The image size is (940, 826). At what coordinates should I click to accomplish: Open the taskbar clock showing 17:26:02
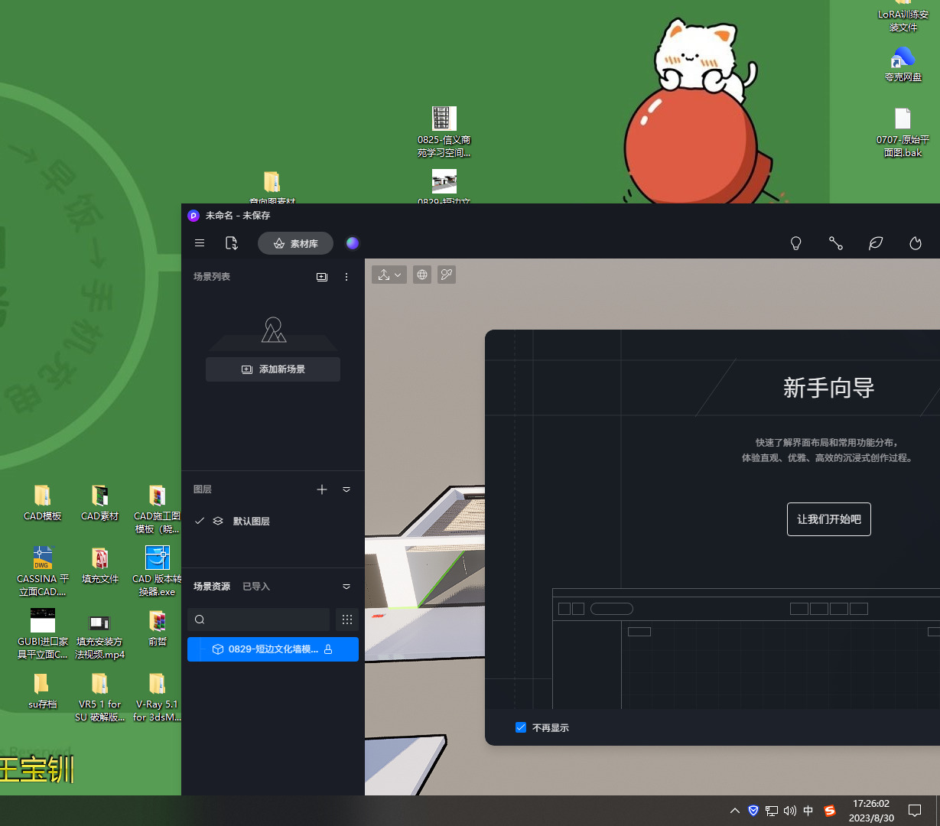[x=871, y=811]
